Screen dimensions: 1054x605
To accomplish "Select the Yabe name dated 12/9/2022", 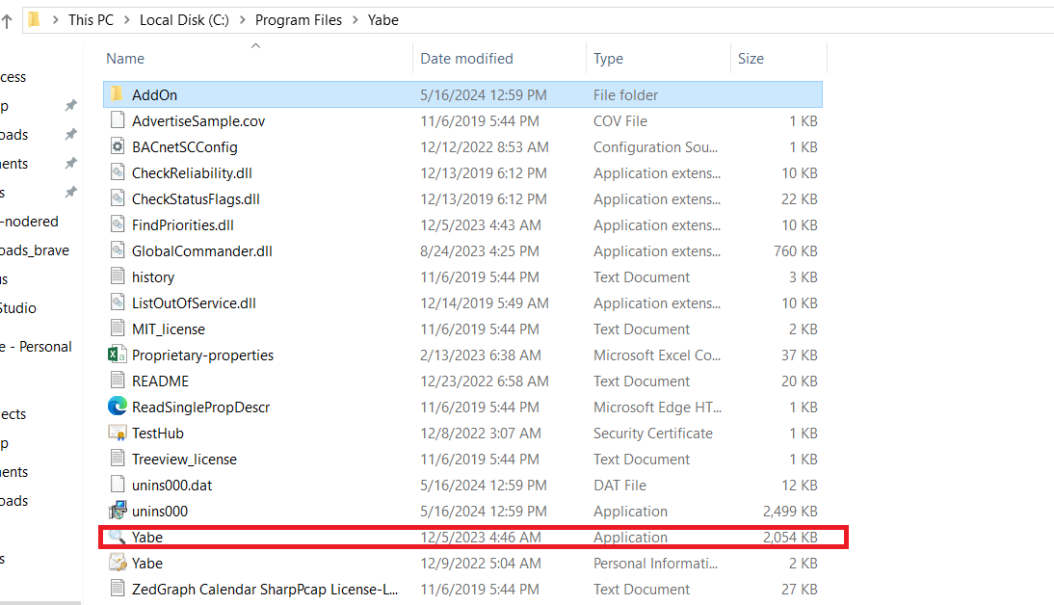I will click(x=147, y=564).
